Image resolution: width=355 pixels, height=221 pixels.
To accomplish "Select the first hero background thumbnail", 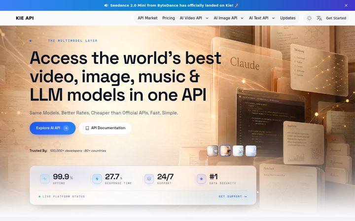I will (x=213, y=151).
